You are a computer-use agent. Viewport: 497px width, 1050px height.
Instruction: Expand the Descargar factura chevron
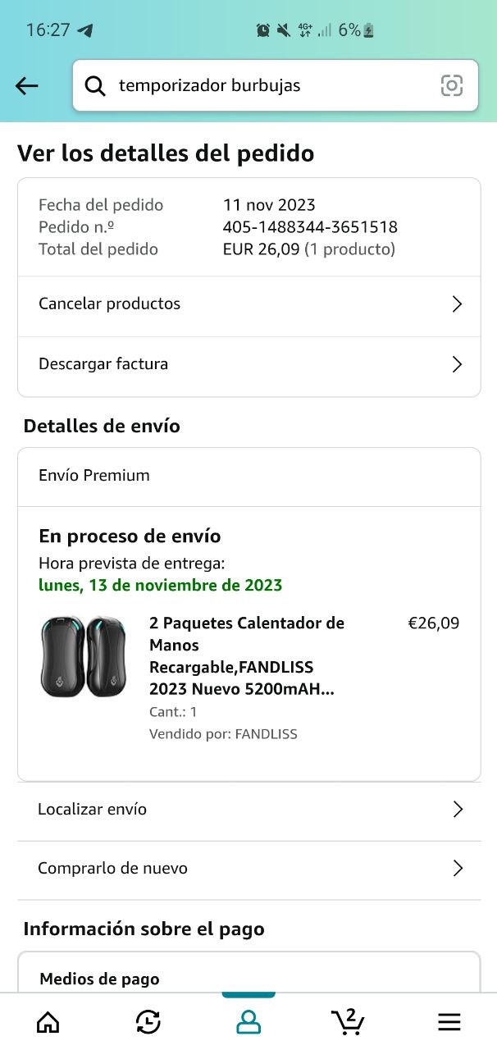coord(458,364)
